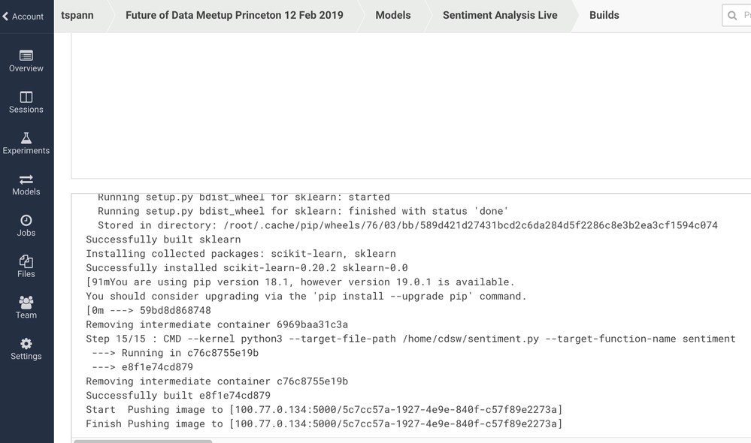The image size is (751, 443).
Task: Select the Models arrows icon in sidebar
Action: (x=26, y=179)
